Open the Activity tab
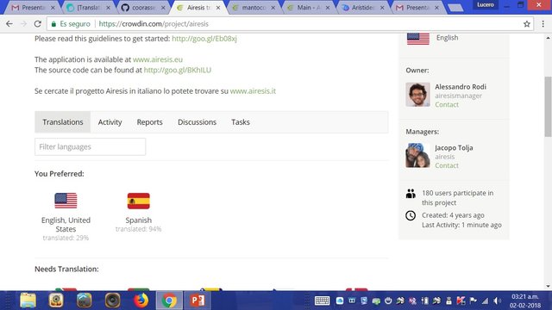Image resolution: width=552 pixels, height=310 pixels. click(110, 122)
